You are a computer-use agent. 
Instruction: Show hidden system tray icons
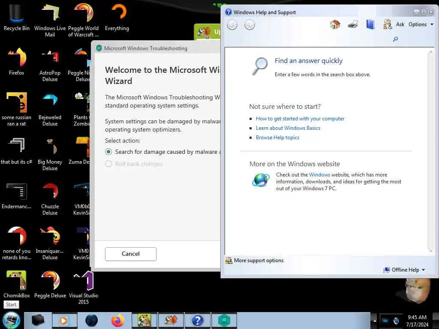[374, 321]
